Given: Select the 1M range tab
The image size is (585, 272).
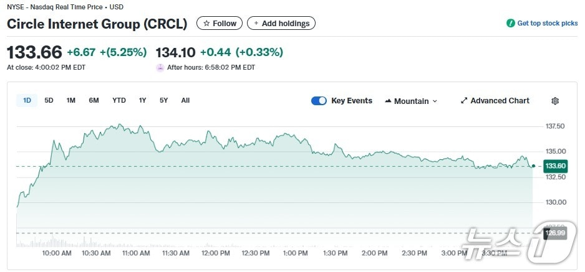Looking at the screenshot, I should (x=71, y=100).
